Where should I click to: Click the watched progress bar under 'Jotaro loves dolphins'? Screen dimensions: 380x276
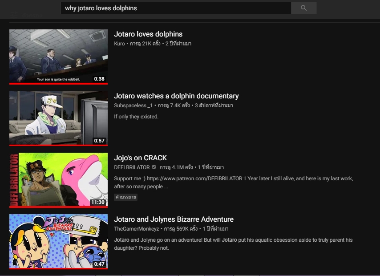click(58, 84)
